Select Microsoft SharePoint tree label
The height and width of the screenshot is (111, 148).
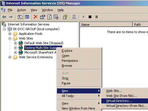(x=40, y=52)
